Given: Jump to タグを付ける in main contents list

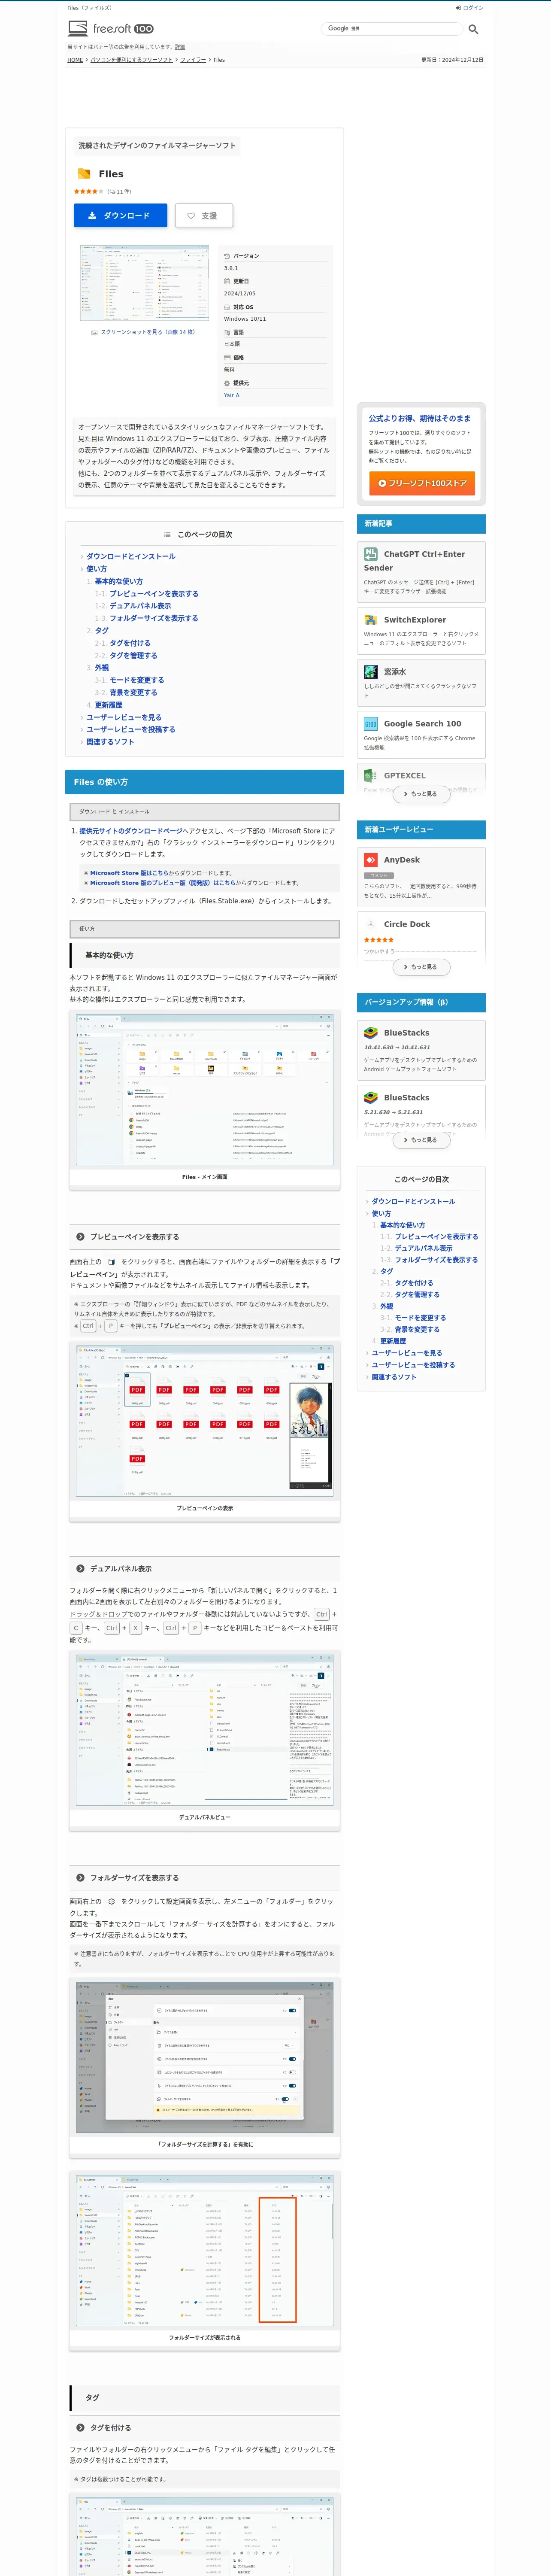Looking at the screenshot, I should pos(130,644).
